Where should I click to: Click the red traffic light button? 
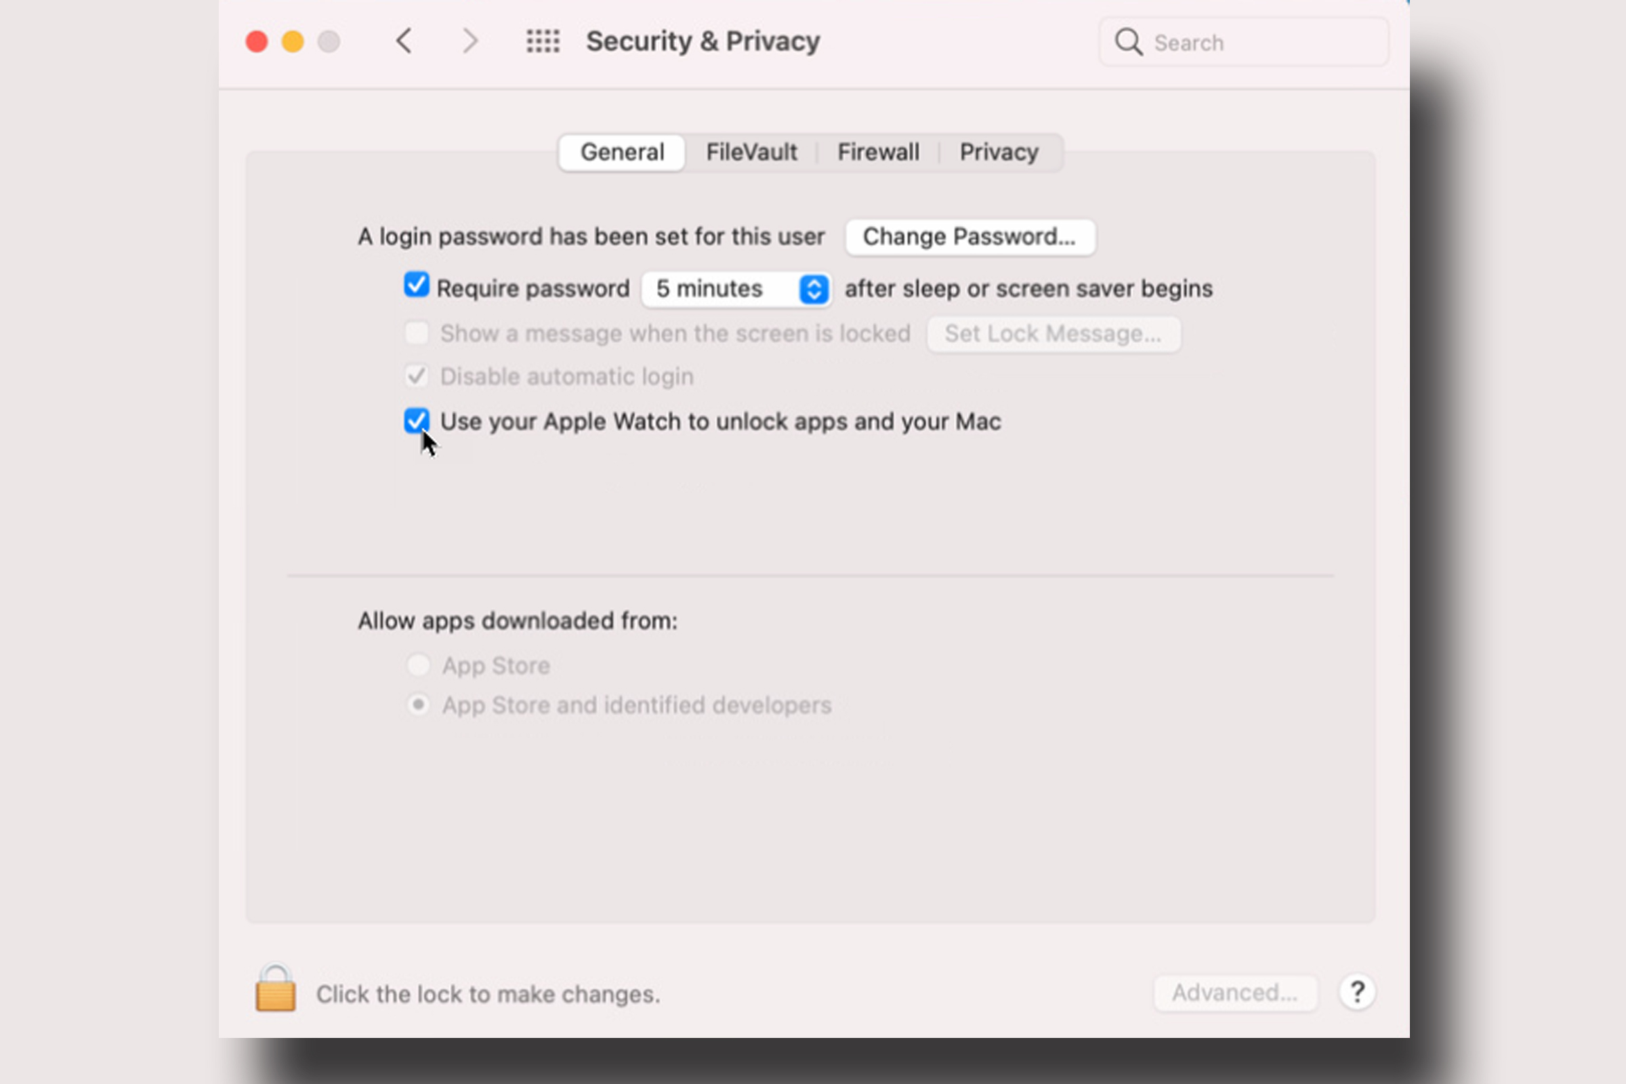pyautogui.click(x=256, y=41)
